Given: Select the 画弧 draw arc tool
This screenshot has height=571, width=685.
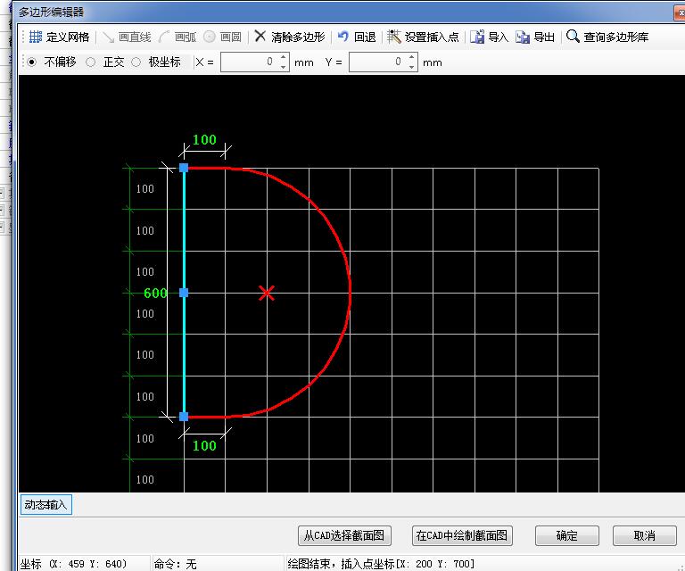Looking at the screenshot, I should coord(177,37).
